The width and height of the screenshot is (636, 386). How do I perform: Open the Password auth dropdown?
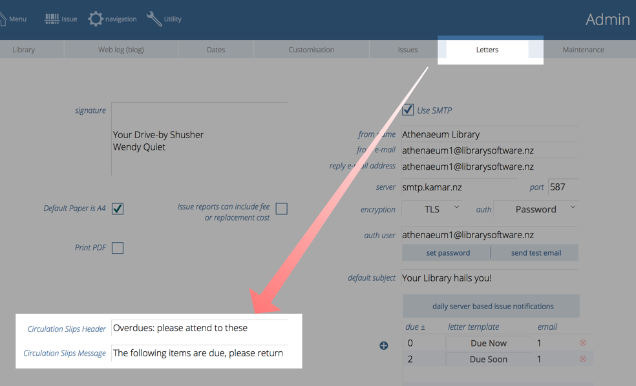tap(535, 209)
